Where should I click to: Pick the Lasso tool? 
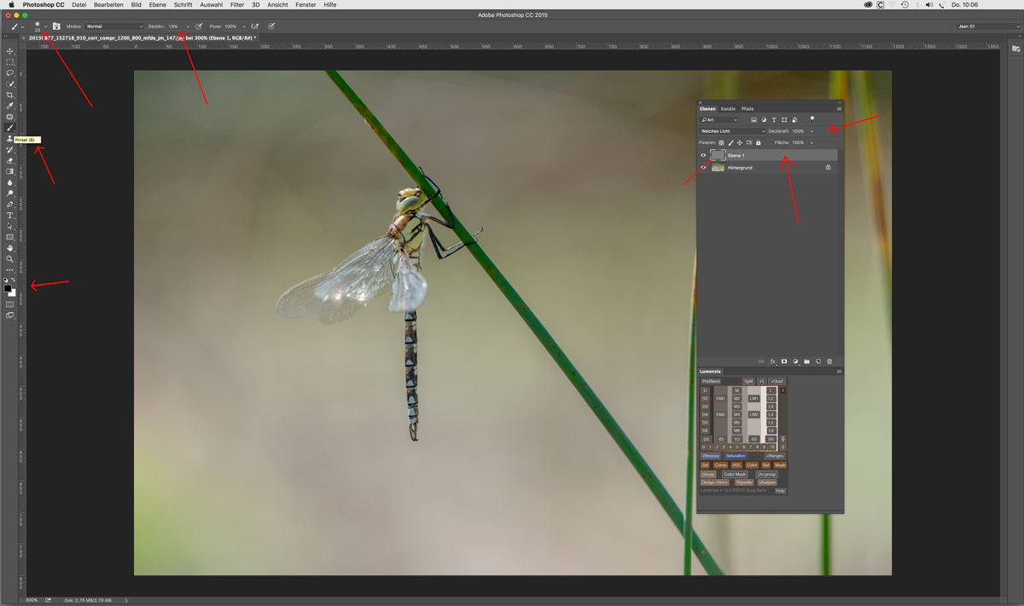(10, 73)
